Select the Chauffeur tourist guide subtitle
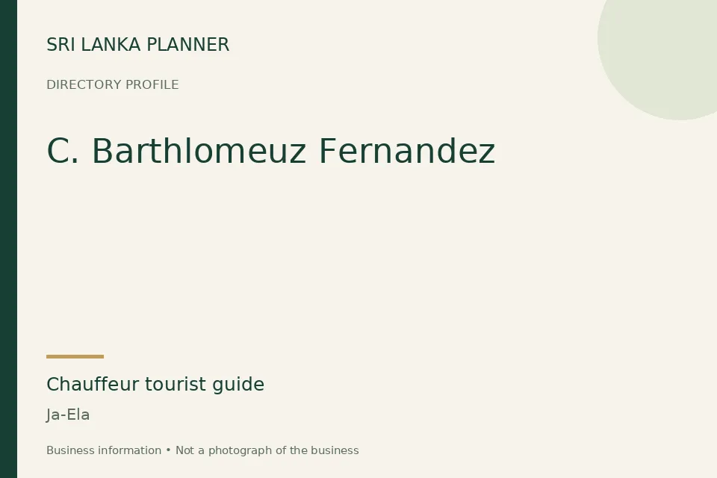This screenshot has height=478, width=717. tap(155, 384)
